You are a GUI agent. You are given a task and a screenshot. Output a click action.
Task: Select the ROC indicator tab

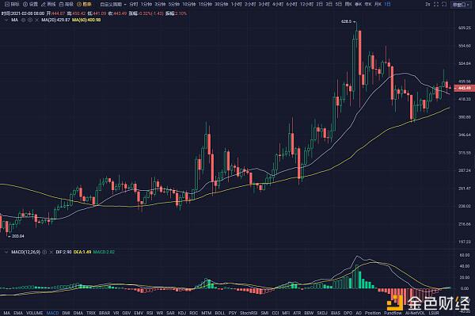[194, 313]
